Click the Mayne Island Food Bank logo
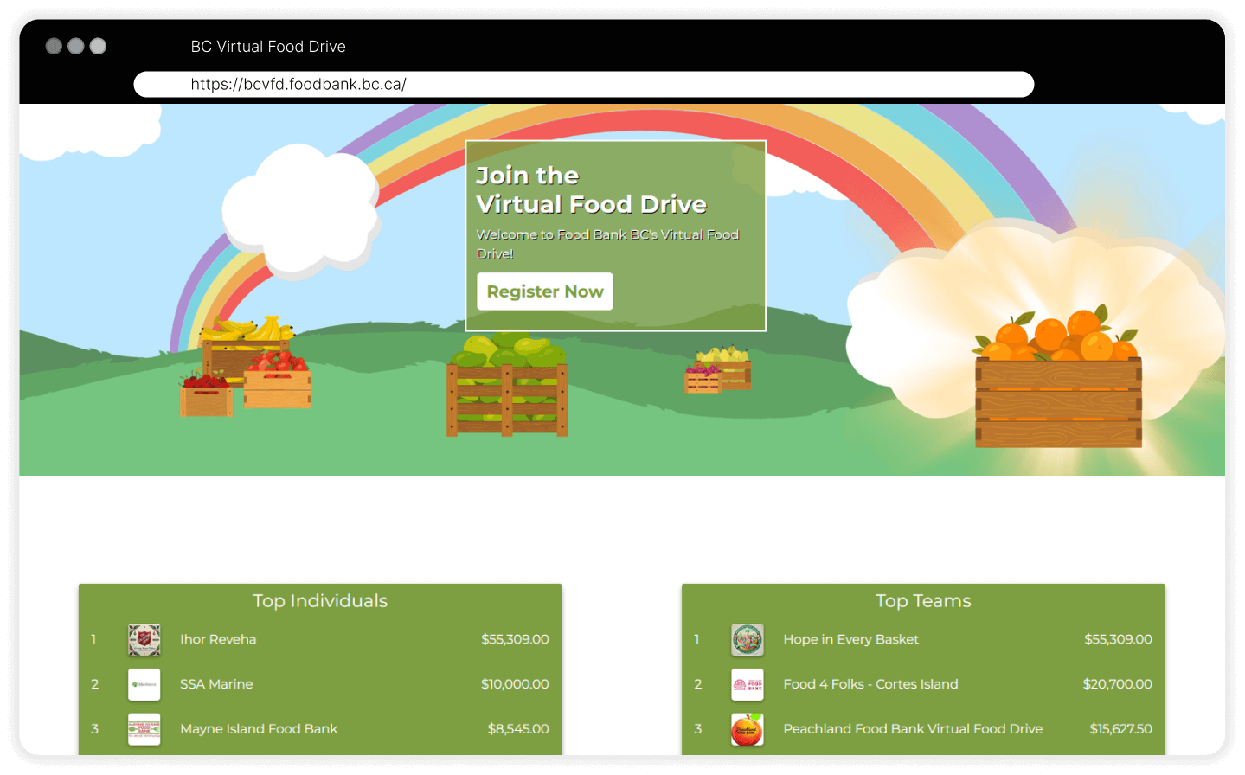1245x775 pixels. [144, 729]
